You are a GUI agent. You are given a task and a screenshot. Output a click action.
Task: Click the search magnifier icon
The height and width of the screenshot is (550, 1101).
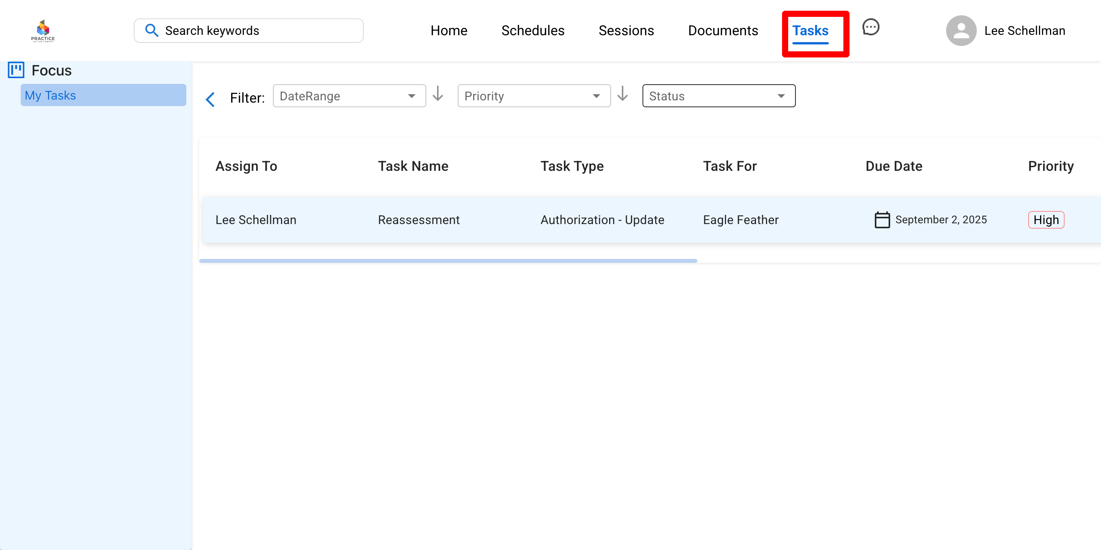pyautogui.click(x=151, y=30)
